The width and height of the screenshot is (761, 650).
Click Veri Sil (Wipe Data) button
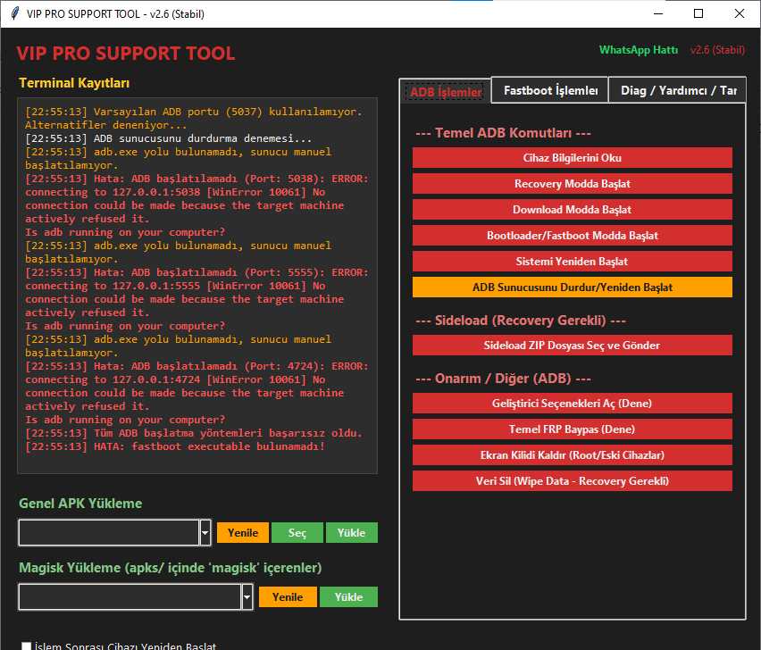[572, 480]
